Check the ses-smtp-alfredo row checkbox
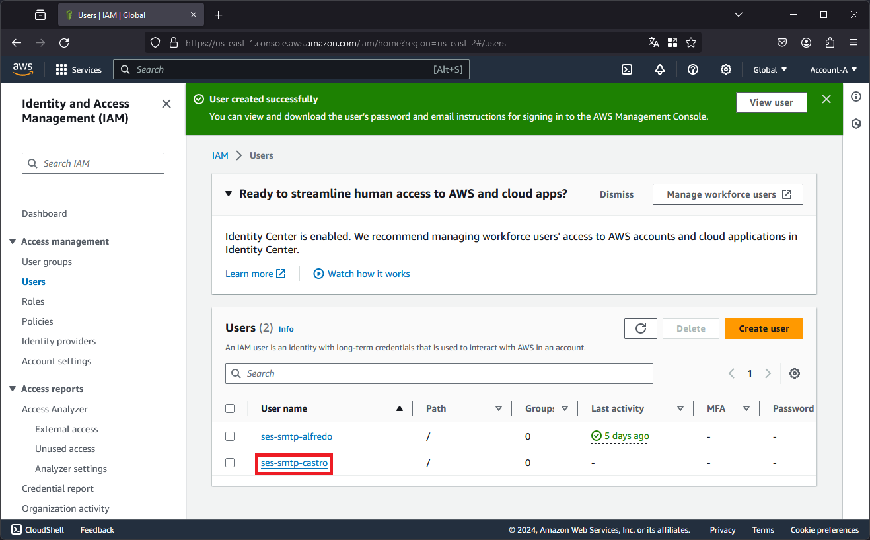The image size is (870, 540). point(230,436)
